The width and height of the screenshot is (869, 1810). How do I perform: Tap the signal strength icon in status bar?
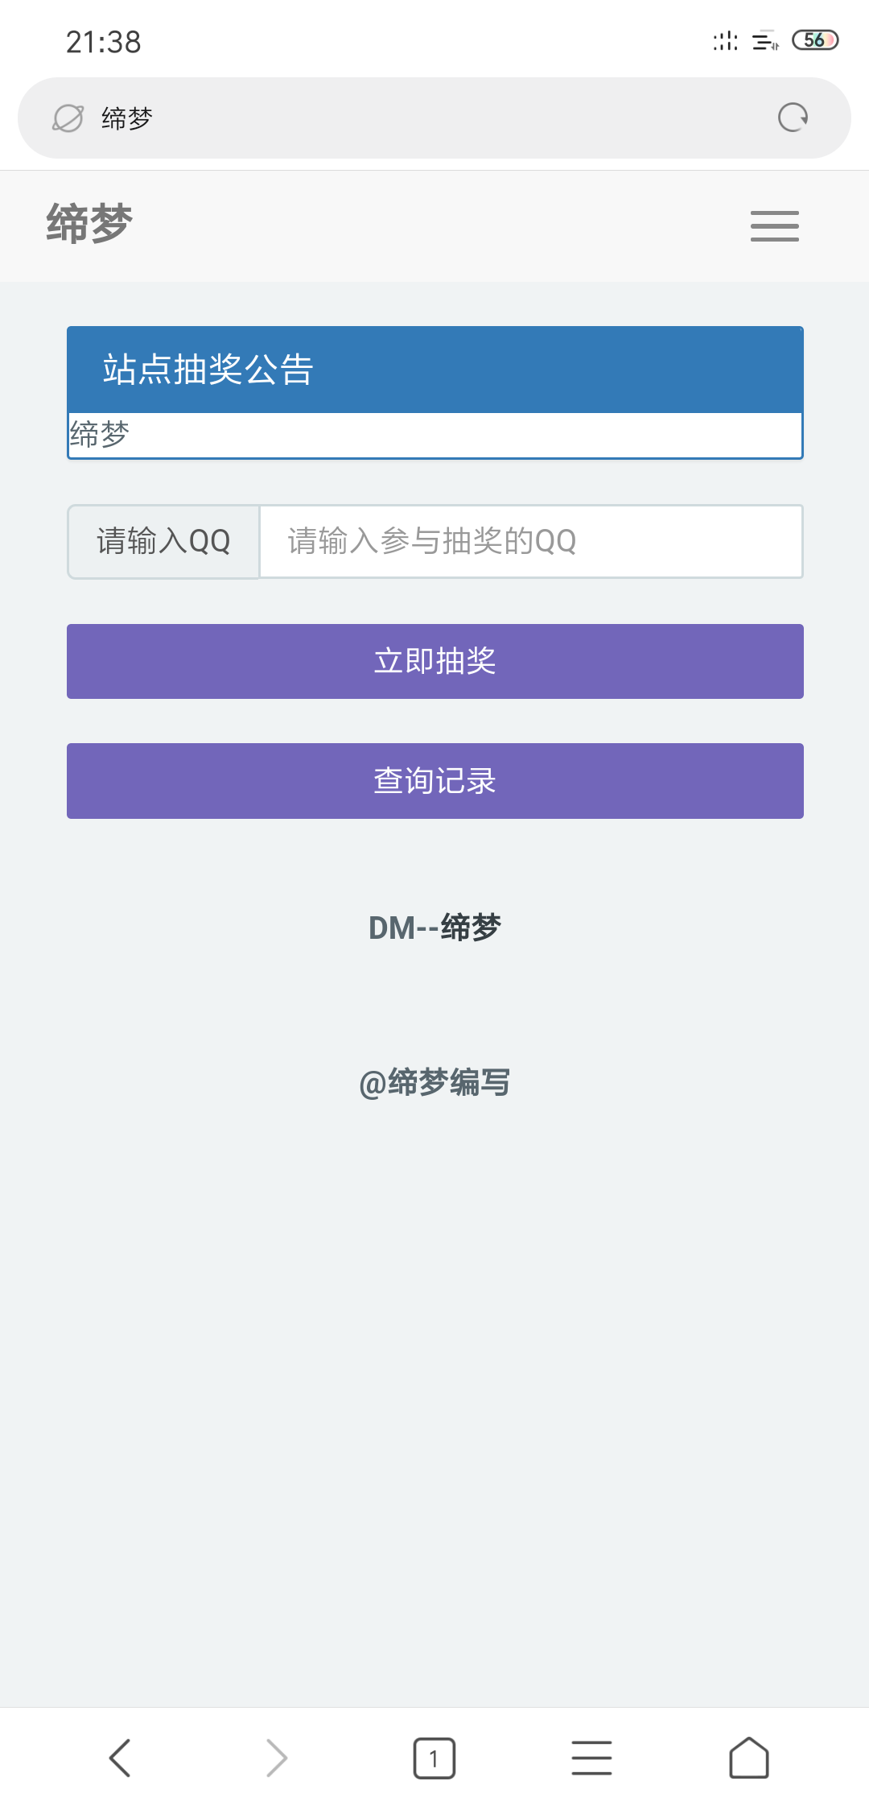[725, 40]
